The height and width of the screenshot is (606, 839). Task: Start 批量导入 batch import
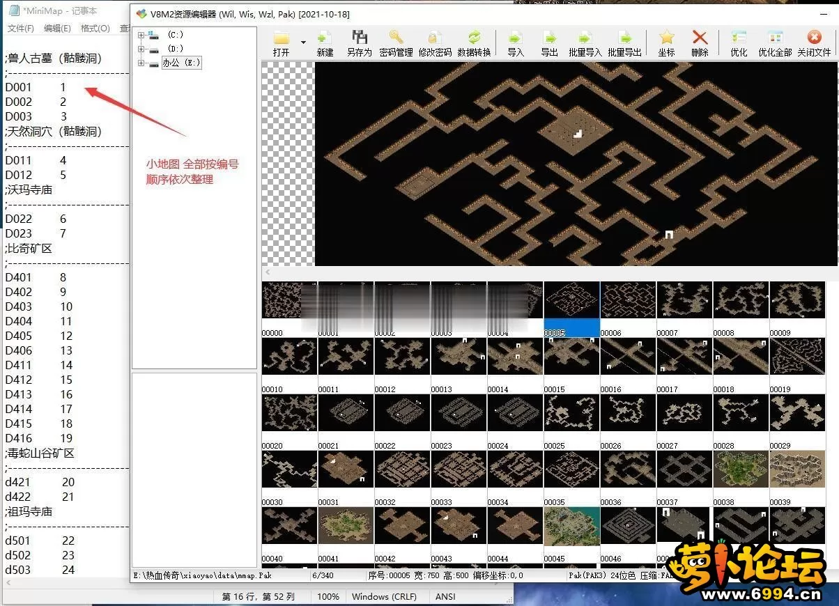point(585,43)
